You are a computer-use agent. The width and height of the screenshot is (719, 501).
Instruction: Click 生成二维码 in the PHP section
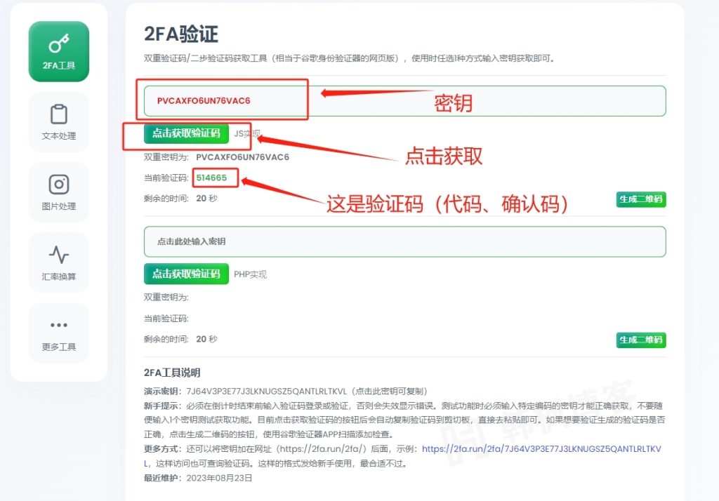coord(640,340)
